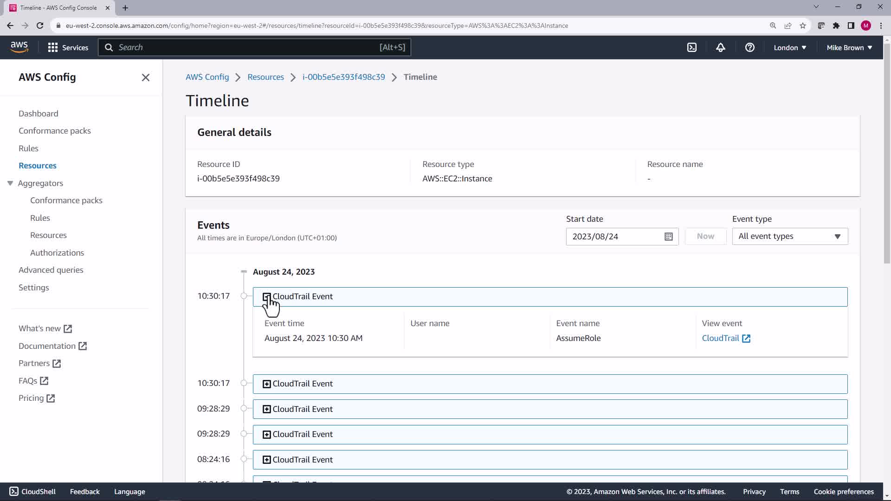Open browser extensions puzzle icon
Viewport: 891px width, 501px height.
(x=836, y=26)
